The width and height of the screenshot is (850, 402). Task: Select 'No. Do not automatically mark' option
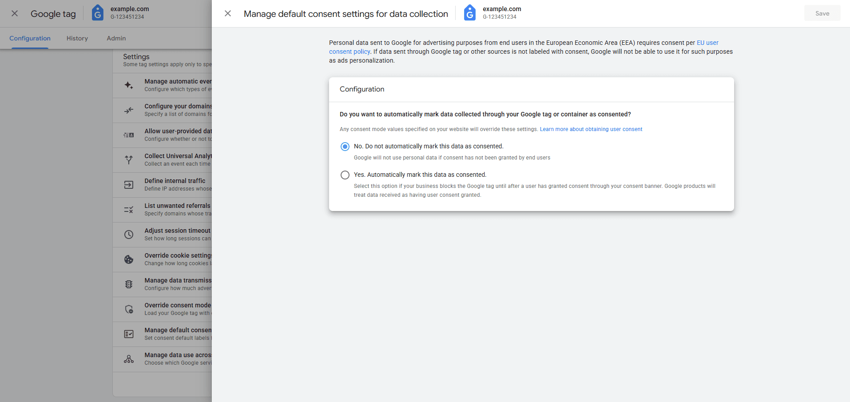(x=345, y=146)
